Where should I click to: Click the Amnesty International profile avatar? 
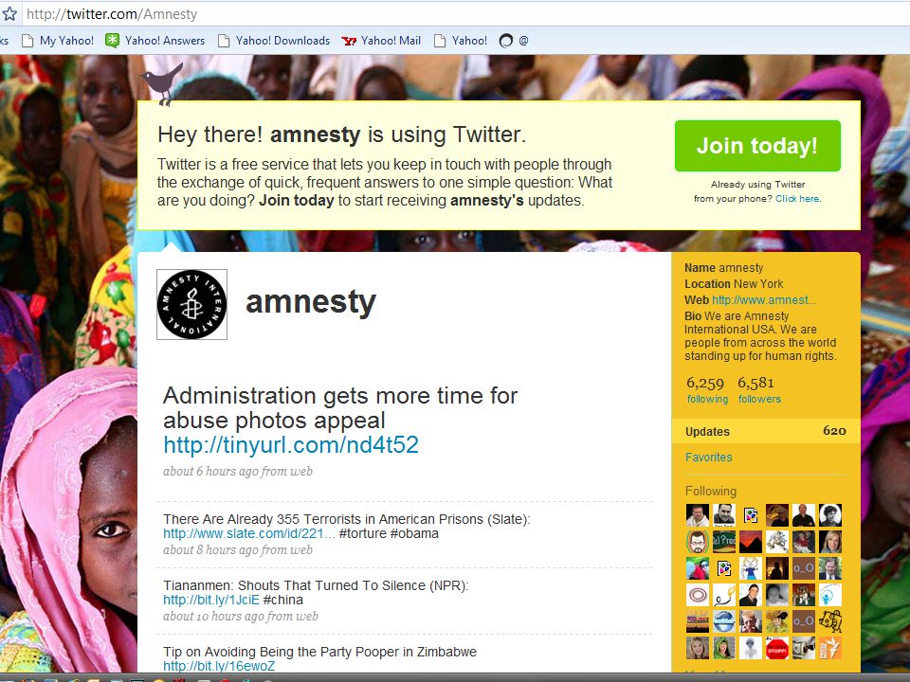192,304
